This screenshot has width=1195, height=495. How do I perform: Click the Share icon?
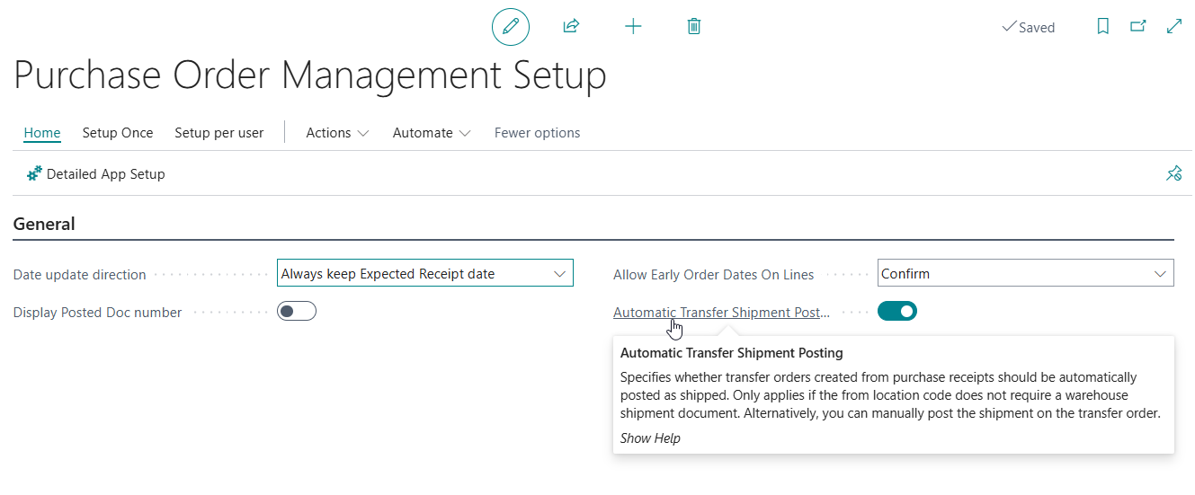pyautogui.click(x=571, y=27)
